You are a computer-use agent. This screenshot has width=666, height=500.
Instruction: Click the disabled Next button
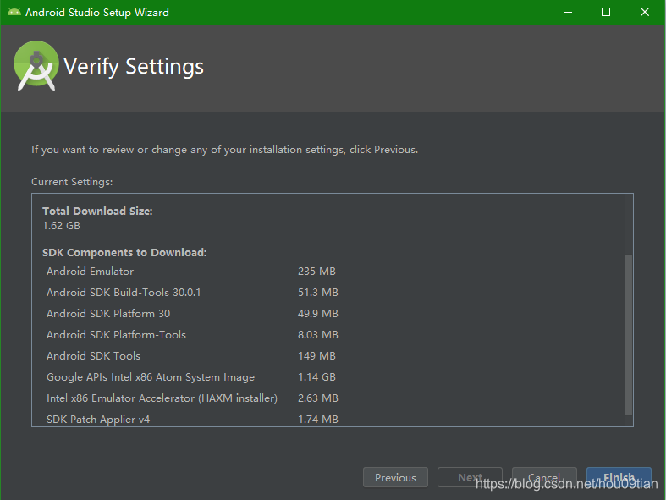pyautogui.click(x=470, y=477)
